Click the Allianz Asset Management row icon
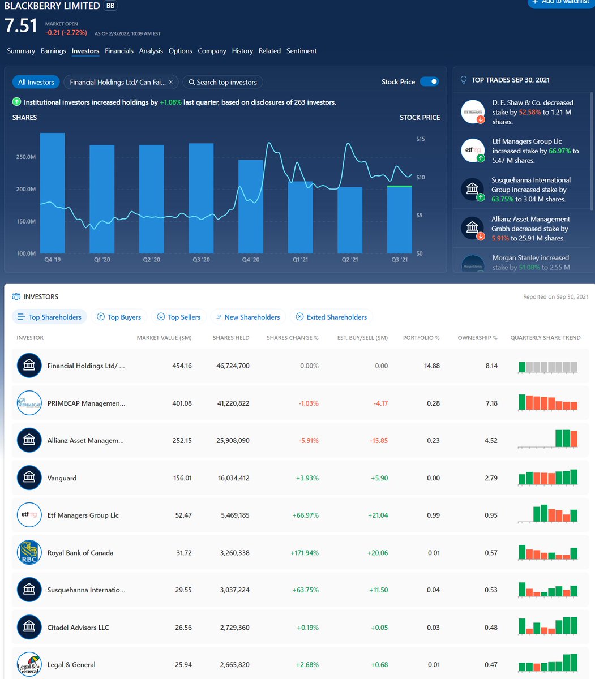 (29, 441)
